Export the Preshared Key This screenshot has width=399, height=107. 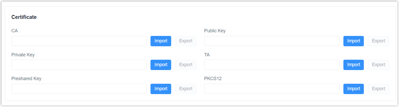186,89
